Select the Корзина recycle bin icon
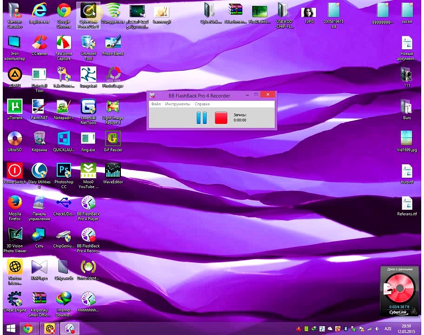 pyautogui.click(x=39, y=141)
